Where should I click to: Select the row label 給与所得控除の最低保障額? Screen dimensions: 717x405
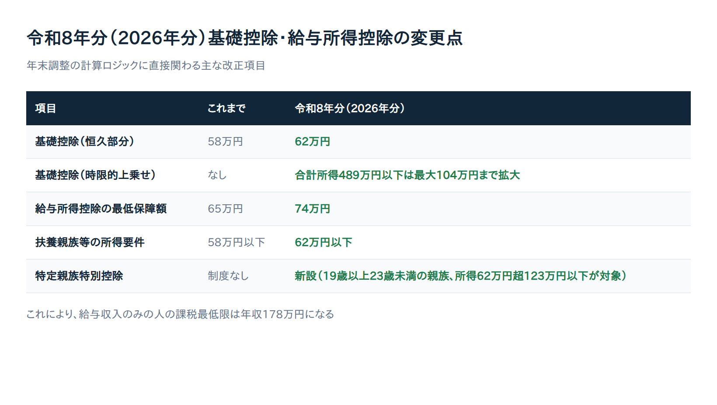[101, 209]
